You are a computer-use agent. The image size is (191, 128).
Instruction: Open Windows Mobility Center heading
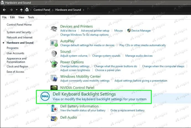click(x=80, y=77)
